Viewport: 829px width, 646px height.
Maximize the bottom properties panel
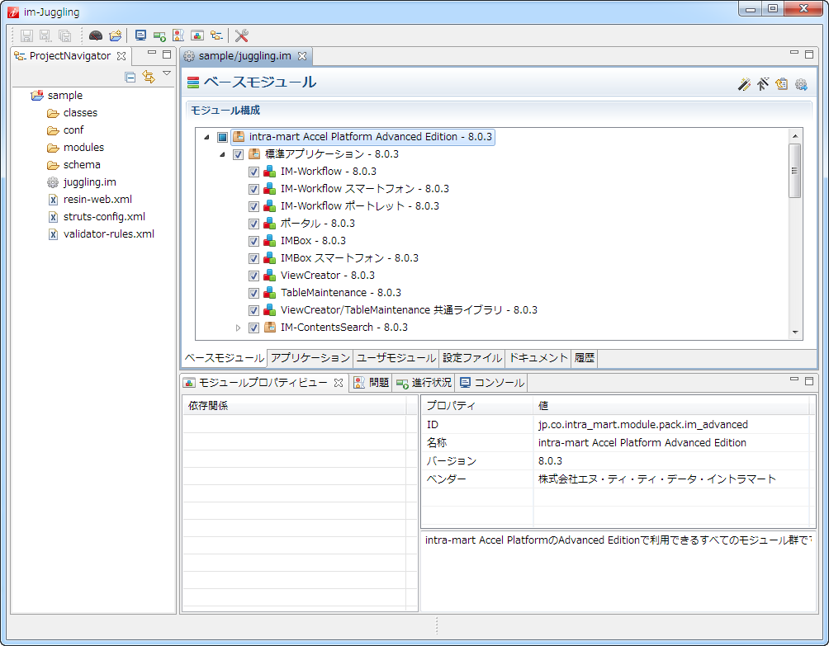809,381
